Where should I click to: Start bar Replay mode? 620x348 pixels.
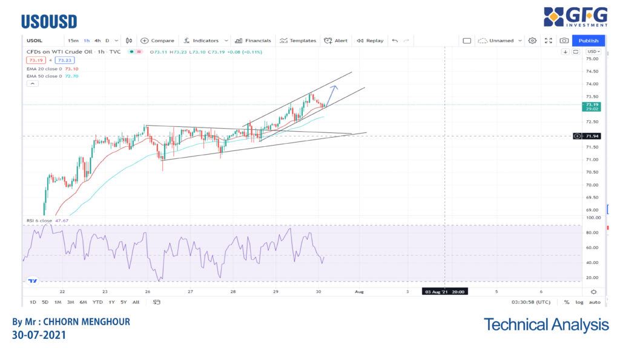coord(370,40)
